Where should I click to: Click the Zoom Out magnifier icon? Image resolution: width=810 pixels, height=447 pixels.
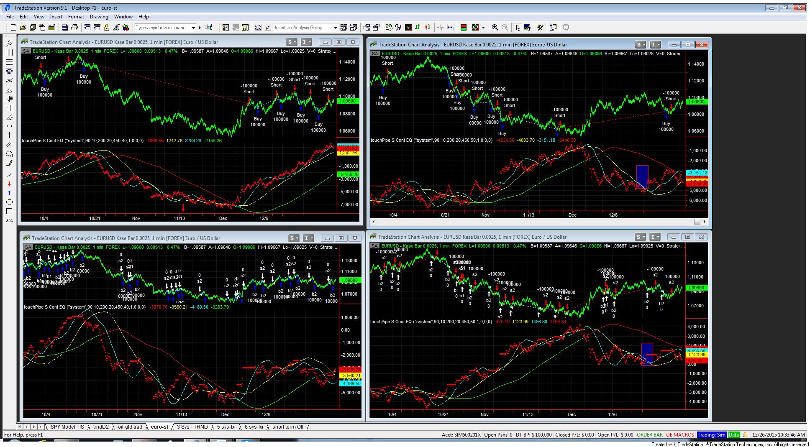pyautogui.click(x=505, y=28)
